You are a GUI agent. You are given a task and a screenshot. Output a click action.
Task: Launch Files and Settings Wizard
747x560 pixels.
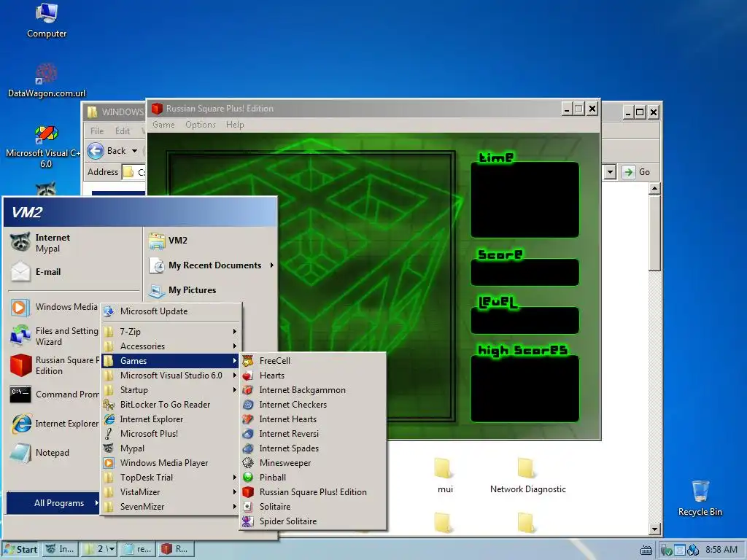[53, 336]
